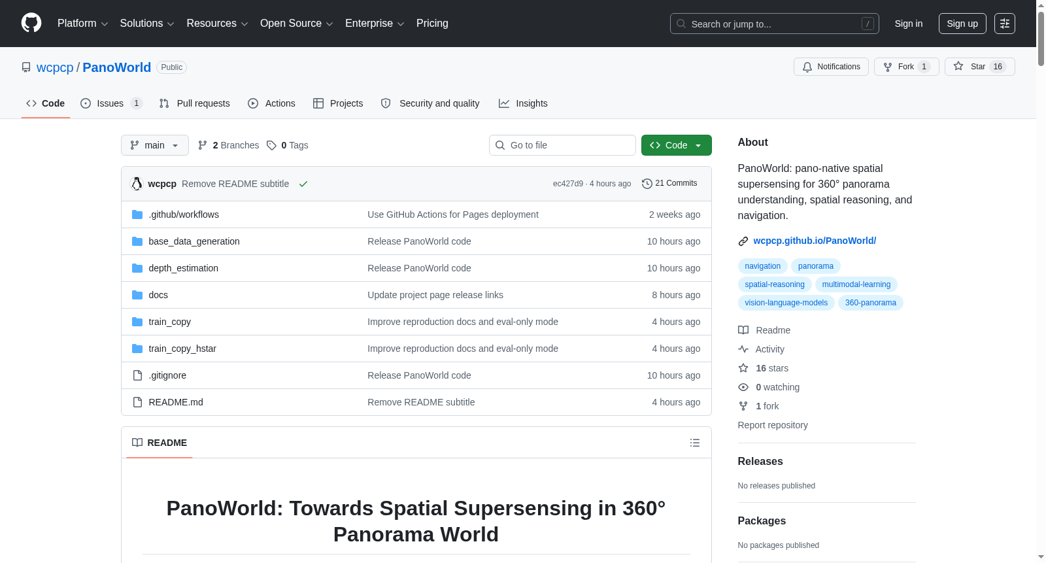Viewport: 1046px width, 563px height.
Task: Click the branch icon beside 2 Branches
Action: tap(203, 145)
